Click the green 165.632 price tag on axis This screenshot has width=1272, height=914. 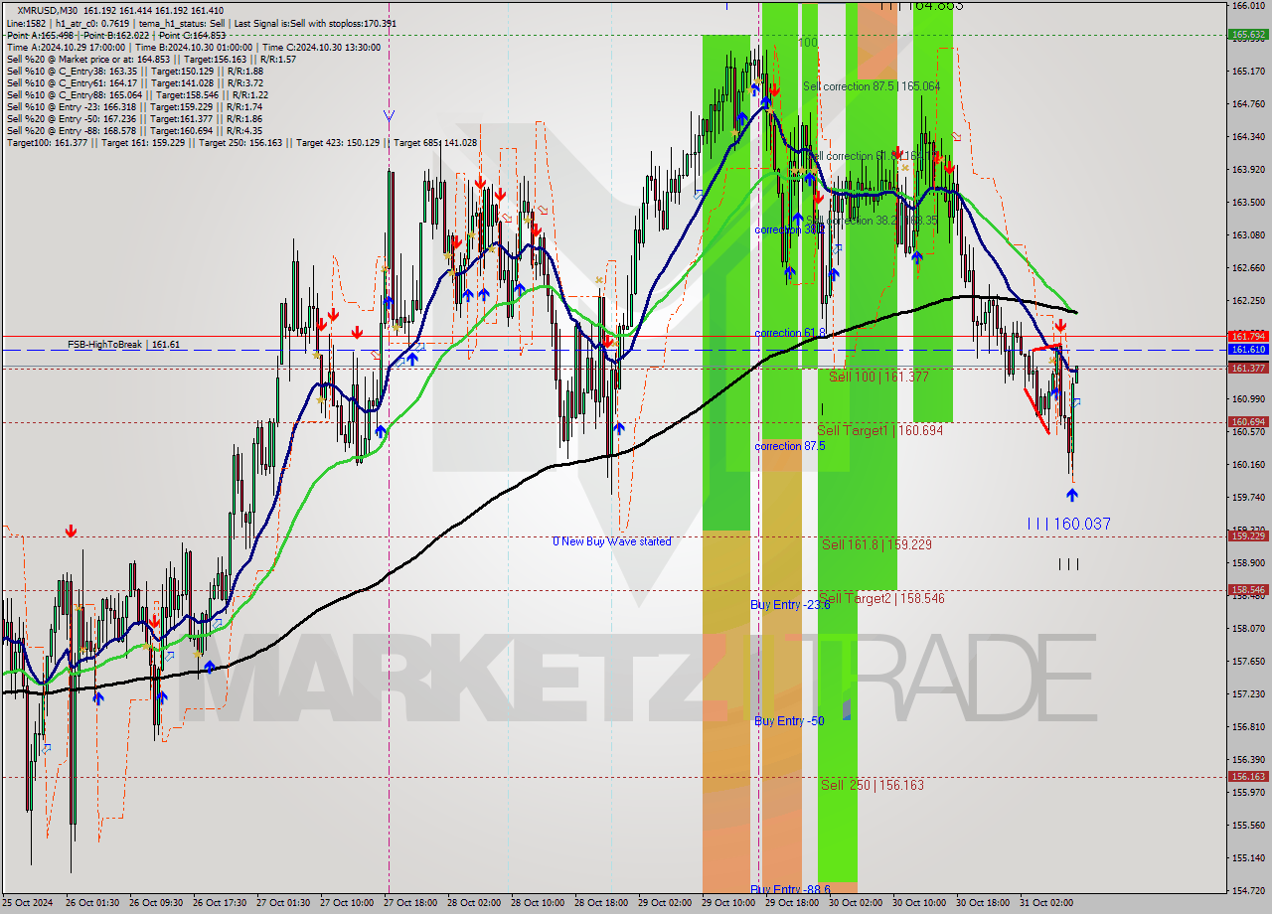pyautogui.click(x=1248, y=34)
